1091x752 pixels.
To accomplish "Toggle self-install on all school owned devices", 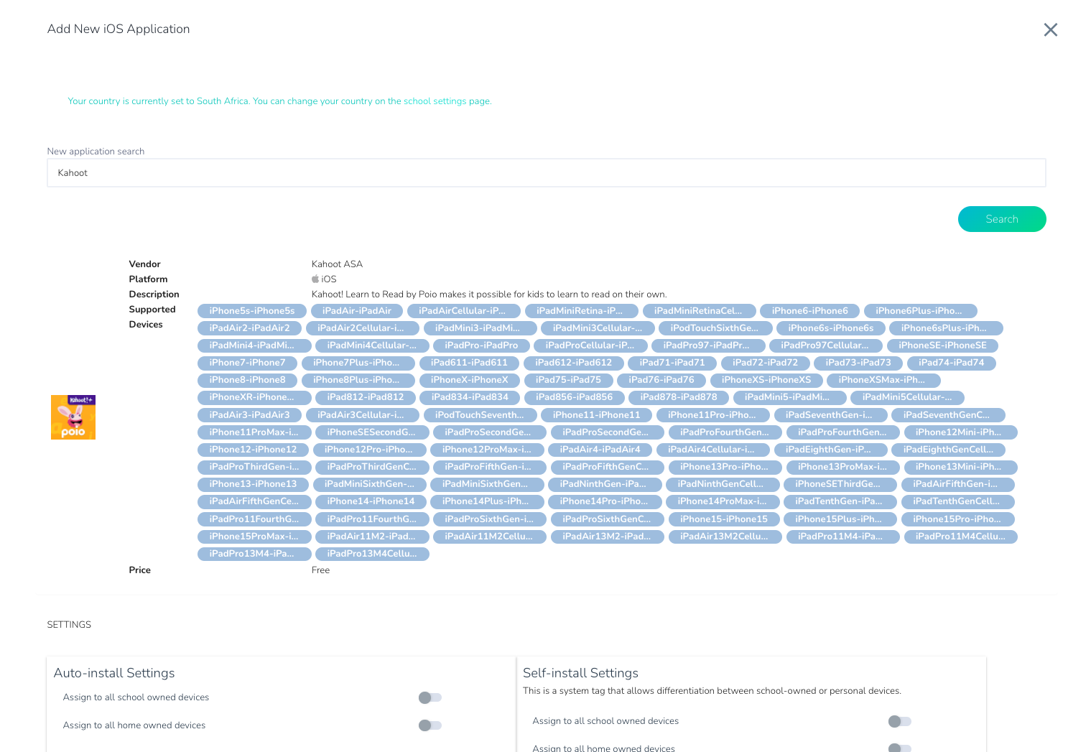I will [x=899, y=721].
